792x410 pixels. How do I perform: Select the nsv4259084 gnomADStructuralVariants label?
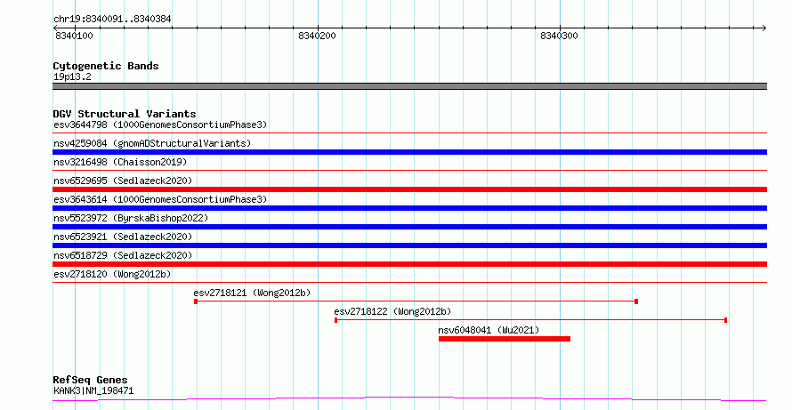click(x=152, y=143)
